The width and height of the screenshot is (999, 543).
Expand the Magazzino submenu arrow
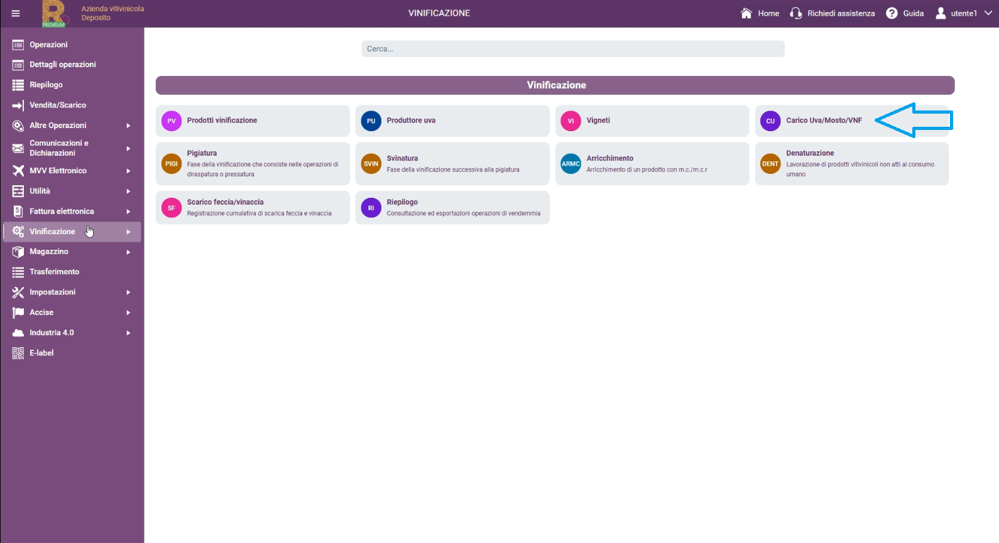pos(128,252)
